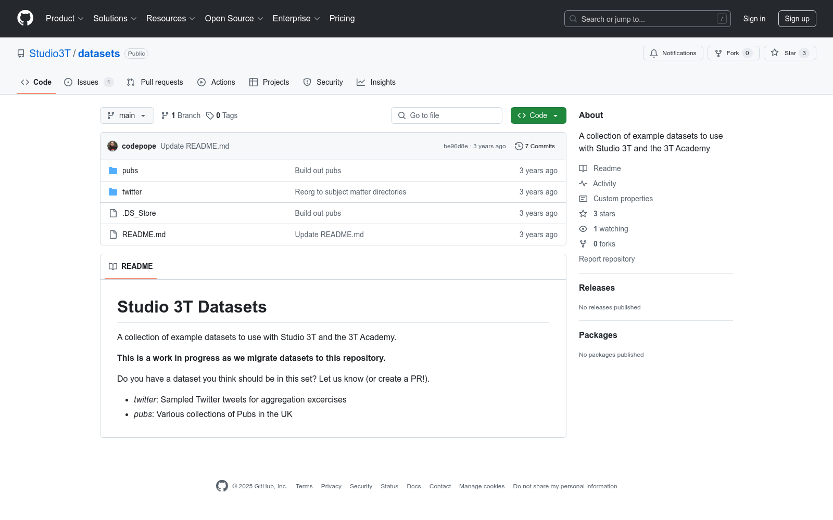This screenshot has height=520, width=833.
Task: Open the Privacy footer link
Action: tap(331, 486)
